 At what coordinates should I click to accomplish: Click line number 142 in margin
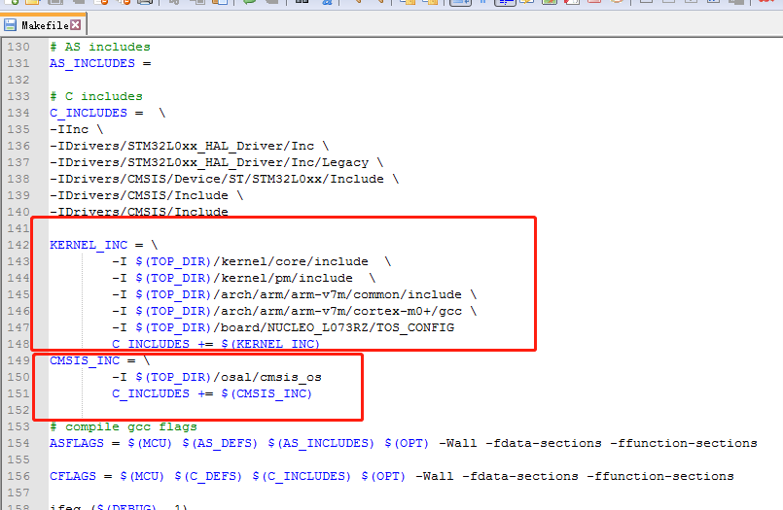pos(18,245)
